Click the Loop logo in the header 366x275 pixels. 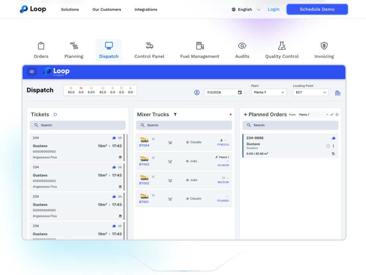[x=33, y=9]
